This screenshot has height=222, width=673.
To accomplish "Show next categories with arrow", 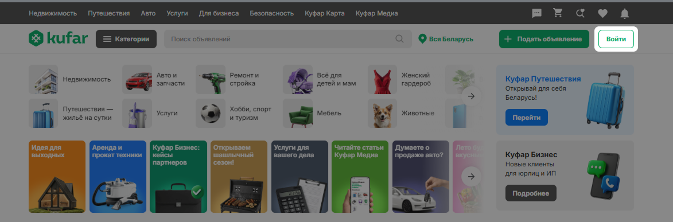I will (x=471, y=96).
